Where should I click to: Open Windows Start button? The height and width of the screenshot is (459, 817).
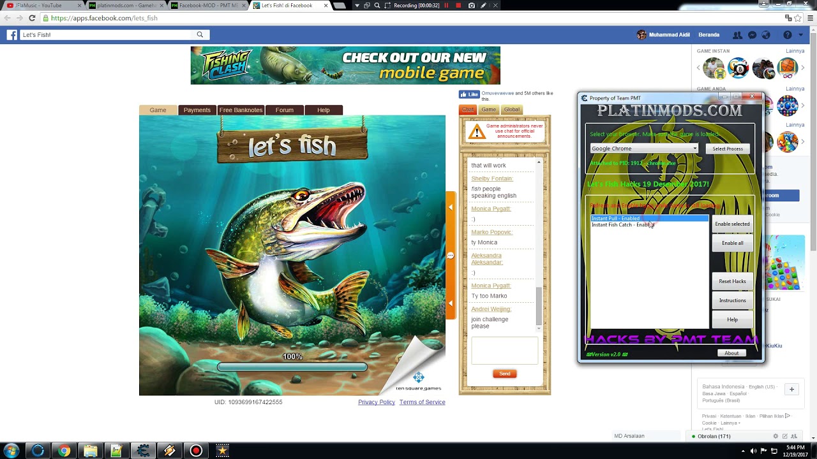point(11,451)
